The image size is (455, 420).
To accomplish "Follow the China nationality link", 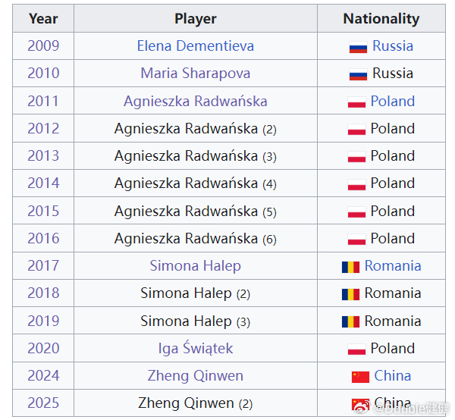I will (392, 375).
